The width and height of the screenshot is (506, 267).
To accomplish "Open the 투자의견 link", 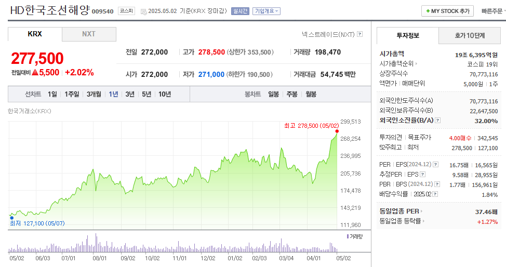I will 391,138.
